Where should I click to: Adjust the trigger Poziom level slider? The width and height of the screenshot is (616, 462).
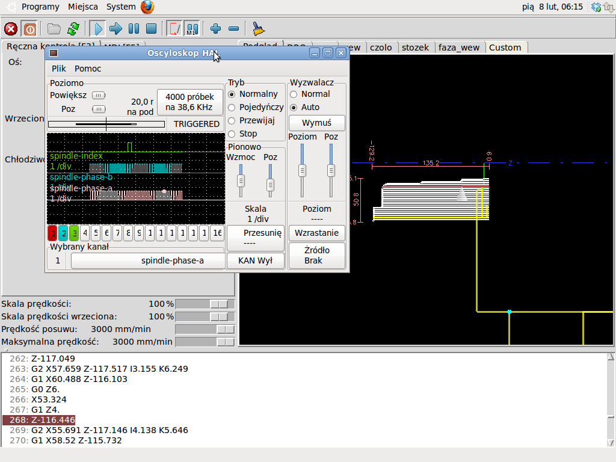click(302, 170)
